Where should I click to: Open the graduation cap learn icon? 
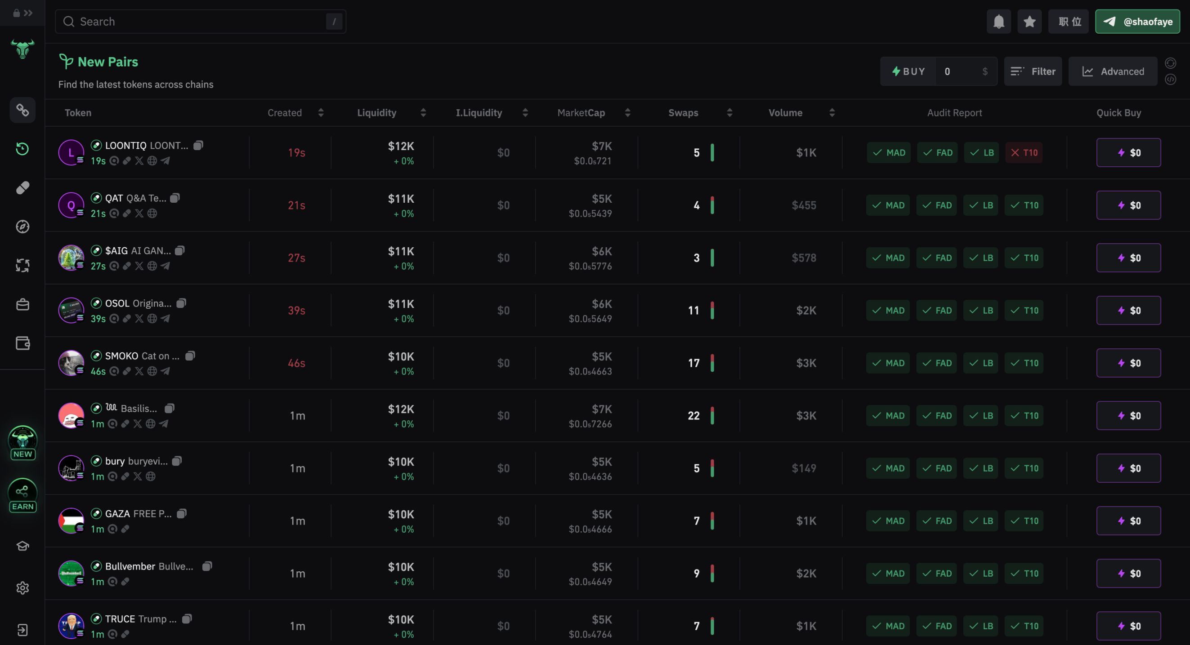click(22, 546)
